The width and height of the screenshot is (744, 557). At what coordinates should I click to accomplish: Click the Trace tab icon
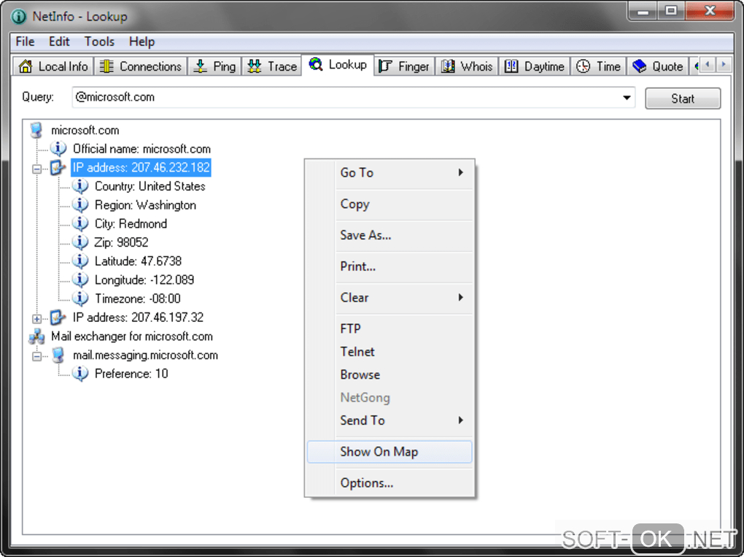tap(255, 66)
